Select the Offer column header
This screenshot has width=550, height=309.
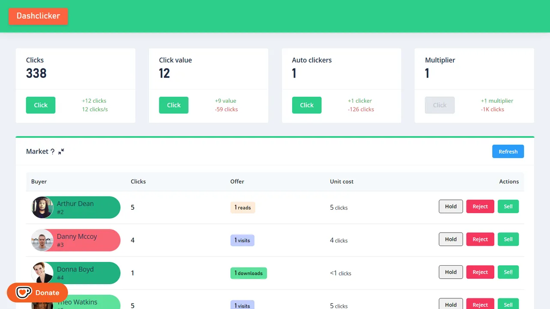237,181
